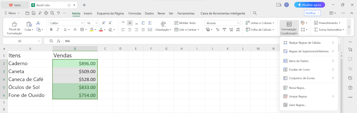357x113 pixels.
Task: Apply percent style icon
Action: click(218, 30)
